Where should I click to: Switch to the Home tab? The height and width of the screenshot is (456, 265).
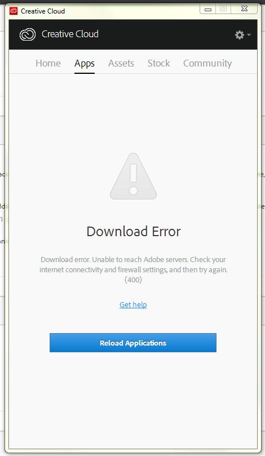pyautogui.click(x=48, y=63)
